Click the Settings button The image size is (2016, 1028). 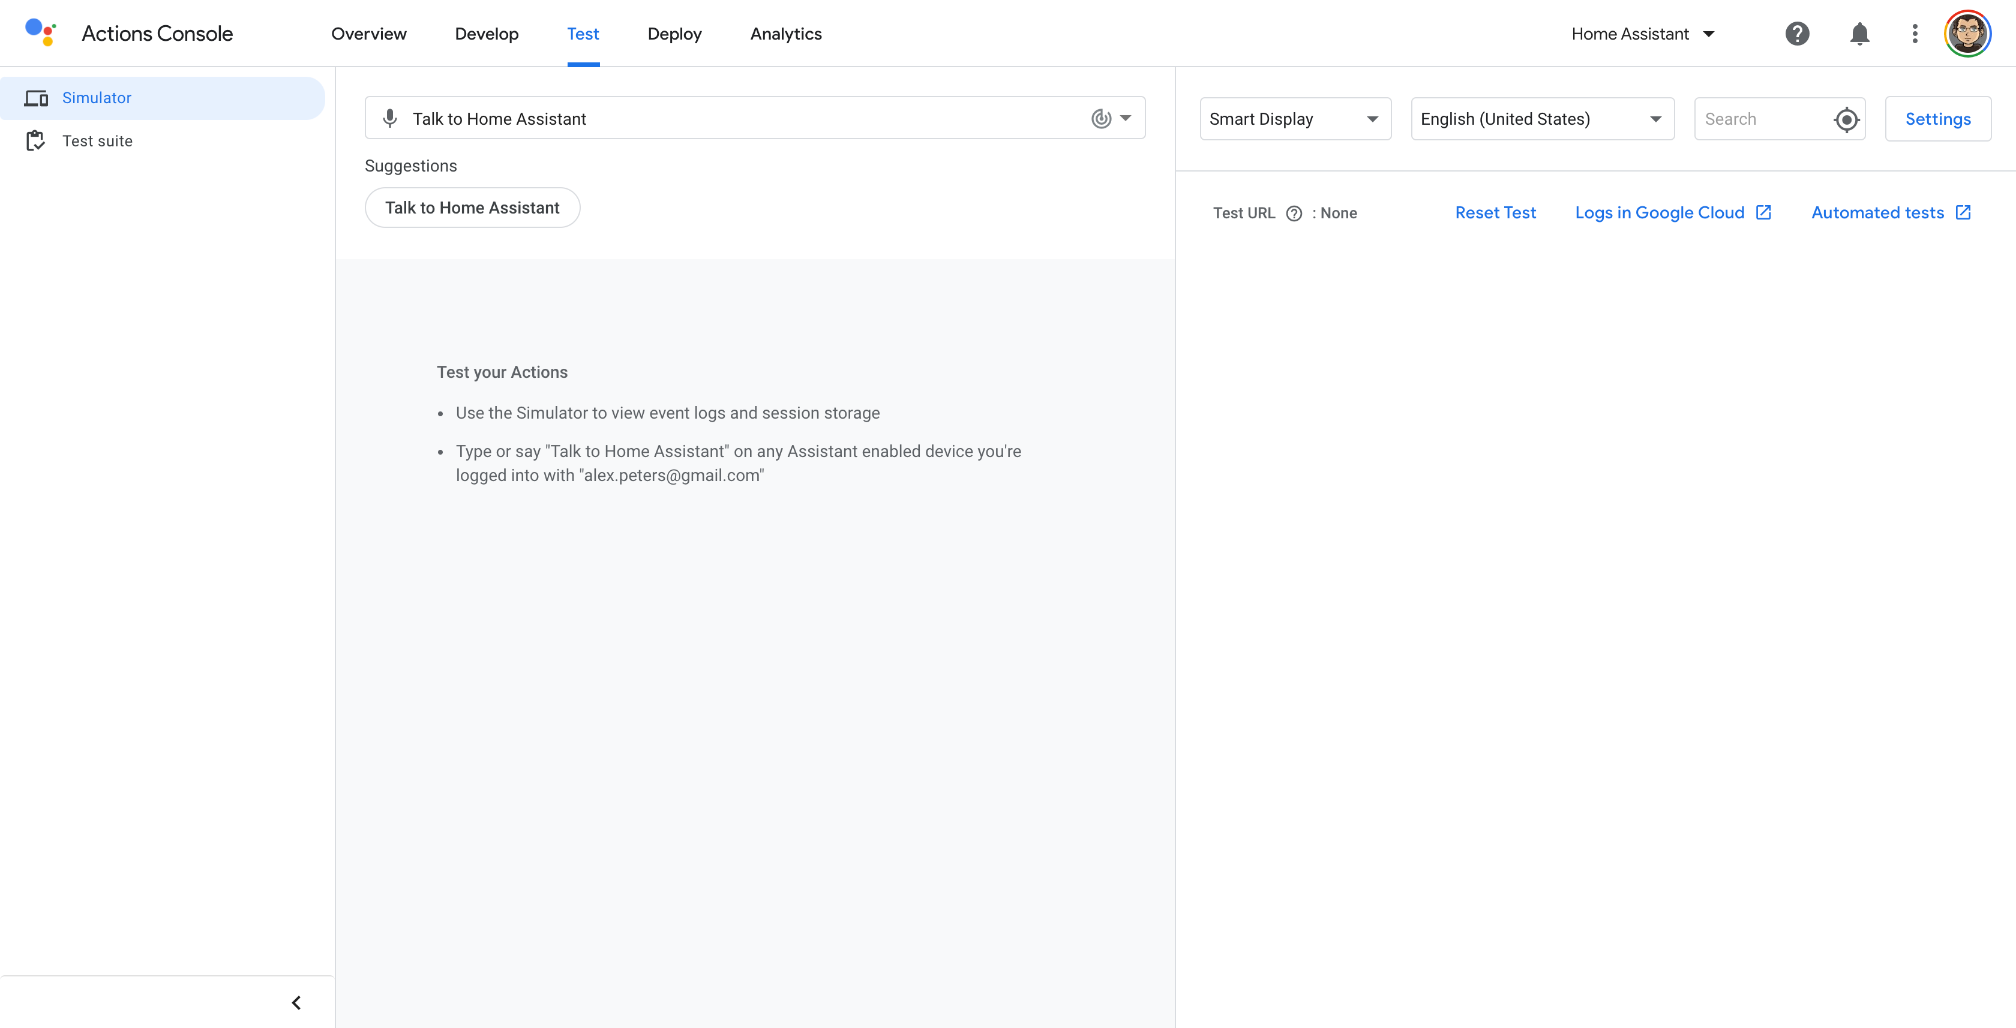[x=1937, y=119]
